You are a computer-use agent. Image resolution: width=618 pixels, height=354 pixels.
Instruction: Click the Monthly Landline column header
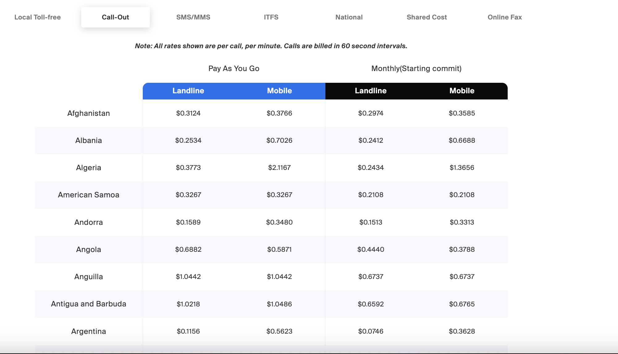(370, 91)
